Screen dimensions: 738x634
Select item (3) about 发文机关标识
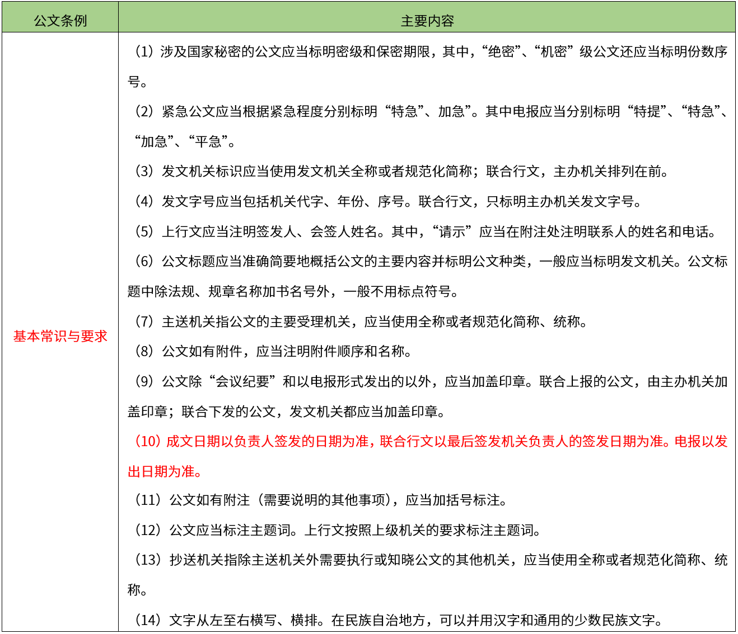point(400,171)
